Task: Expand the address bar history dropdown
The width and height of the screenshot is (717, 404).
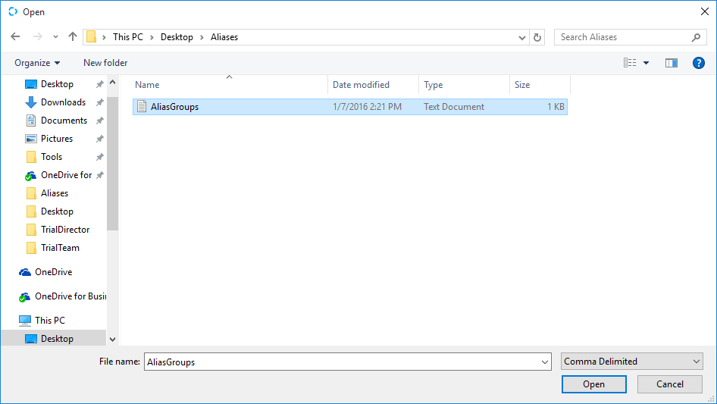Action: (521, 37)
